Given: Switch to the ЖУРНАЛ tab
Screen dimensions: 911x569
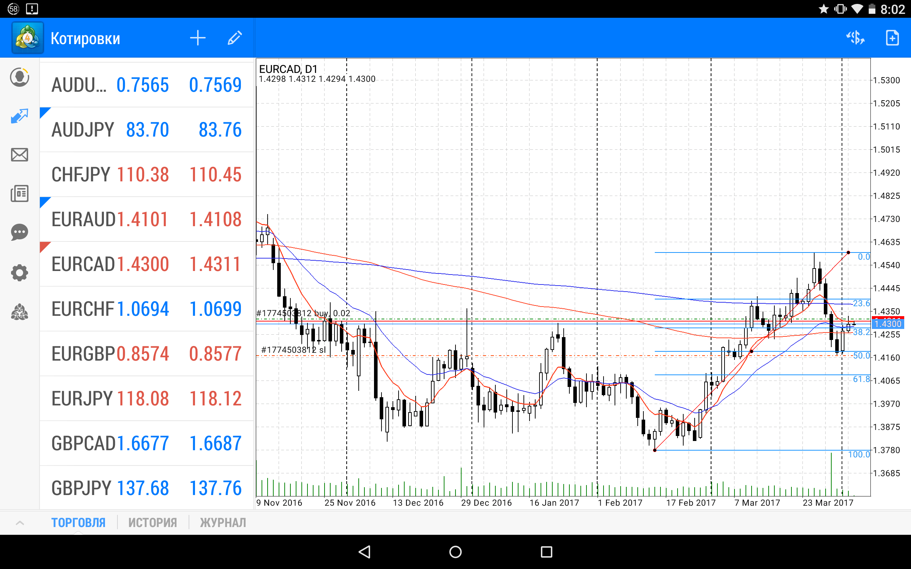Looking at the screenshot, I should click(223, 523).
